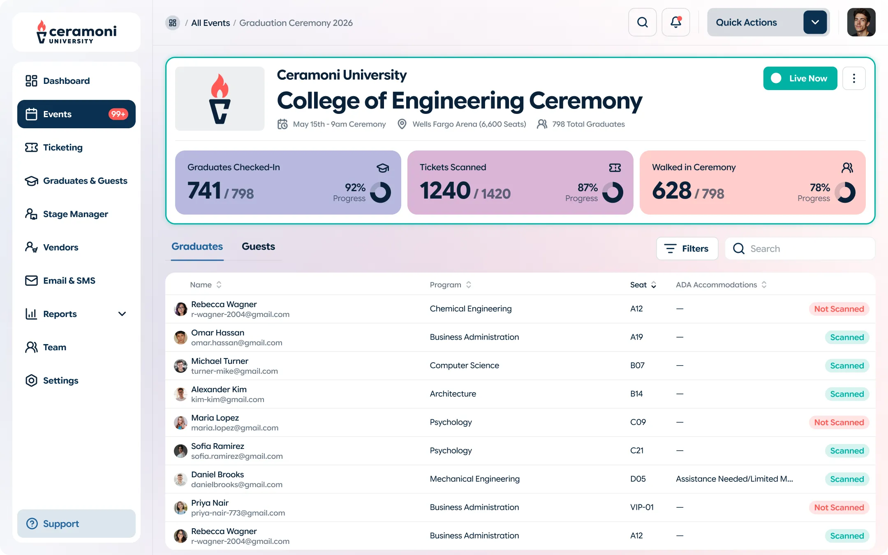
Task: Open the global search magnifier icon
Action: tap(642, 22)
